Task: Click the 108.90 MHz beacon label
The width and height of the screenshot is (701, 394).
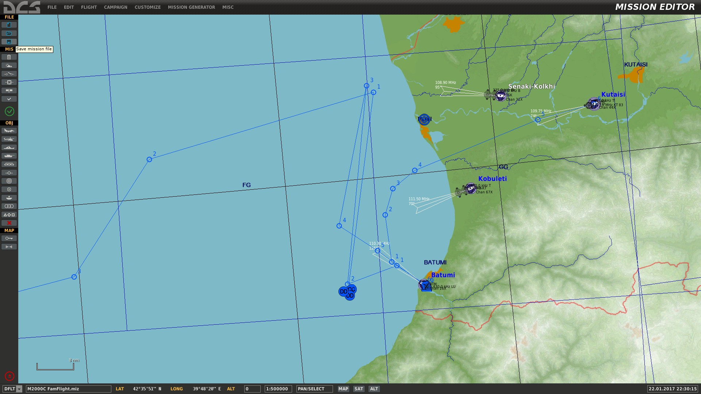Action: pyautogui.click(x=445, y=83)
